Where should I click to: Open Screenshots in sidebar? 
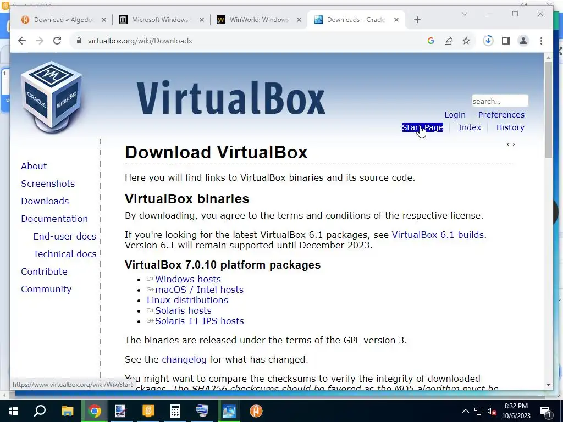pyautogui.click(x=48, y=184)
